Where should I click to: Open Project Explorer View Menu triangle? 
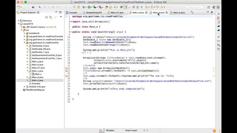click(61, 17)
